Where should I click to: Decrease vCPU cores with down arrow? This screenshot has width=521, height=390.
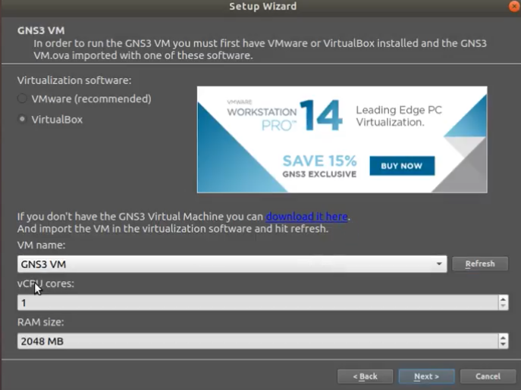pos(503,306)
